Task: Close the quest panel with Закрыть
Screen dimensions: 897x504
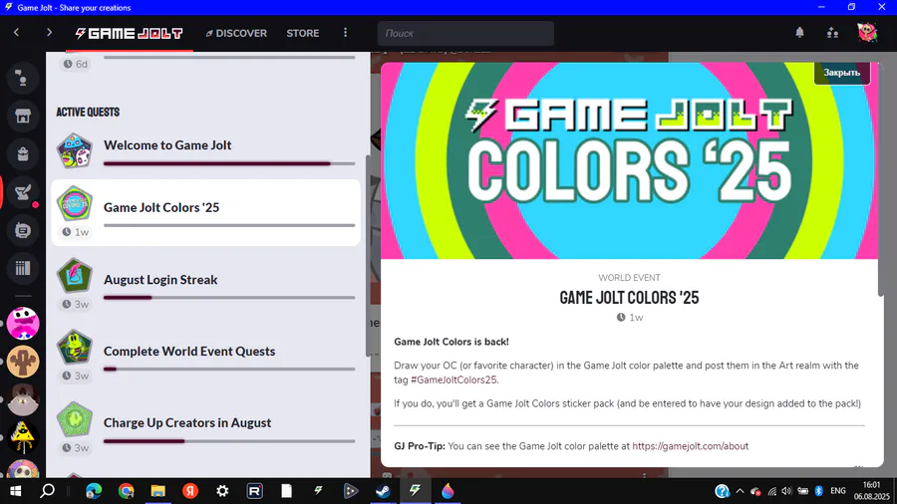Action: pyautogui.click(x=841, y=73)
